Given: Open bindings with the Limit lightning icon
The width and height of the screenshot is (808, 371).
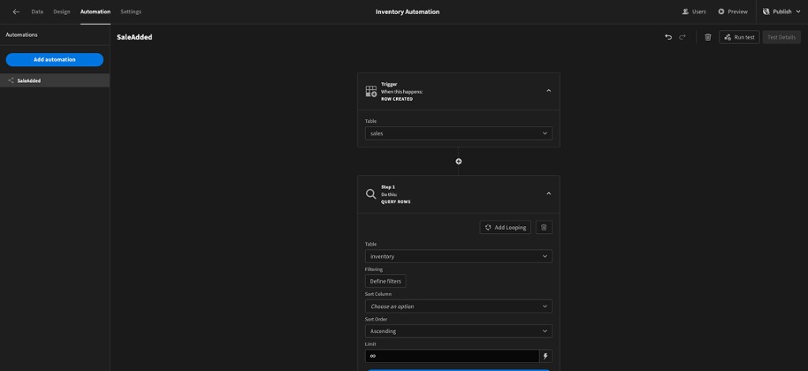Looking at the screenshot, I should coord(546,356).
